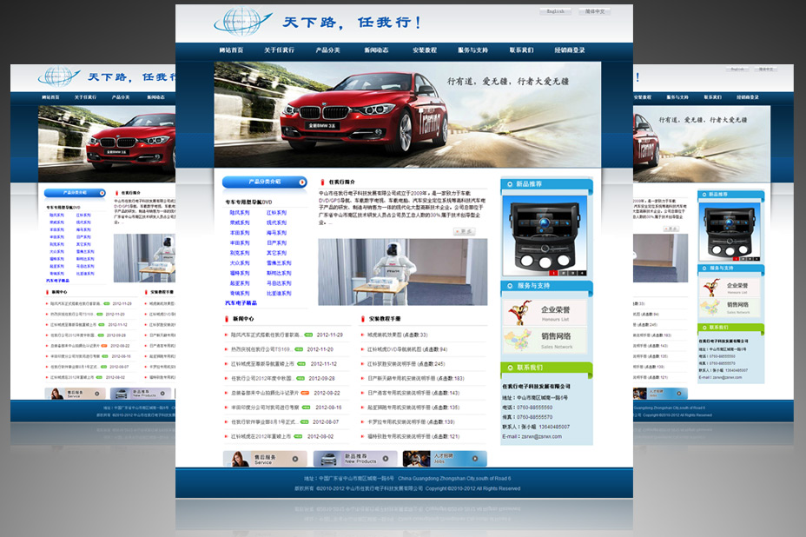Open 新闻动态 in the front page navigation

tap(376, 50)
